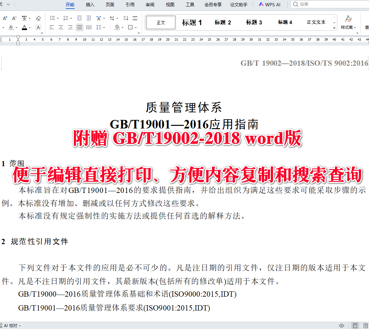
Task: Click the search box at top
Action: (x=329, y=4)
